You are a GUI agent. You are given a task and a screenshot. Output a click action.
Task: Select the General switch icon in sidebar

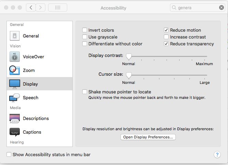[15, 36]
